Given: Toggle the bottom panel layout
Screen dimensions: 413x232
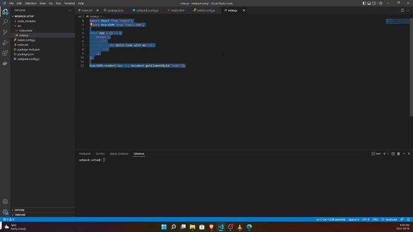Looking at the screenshot, I should pyautogui.click(x=369, y=3).
